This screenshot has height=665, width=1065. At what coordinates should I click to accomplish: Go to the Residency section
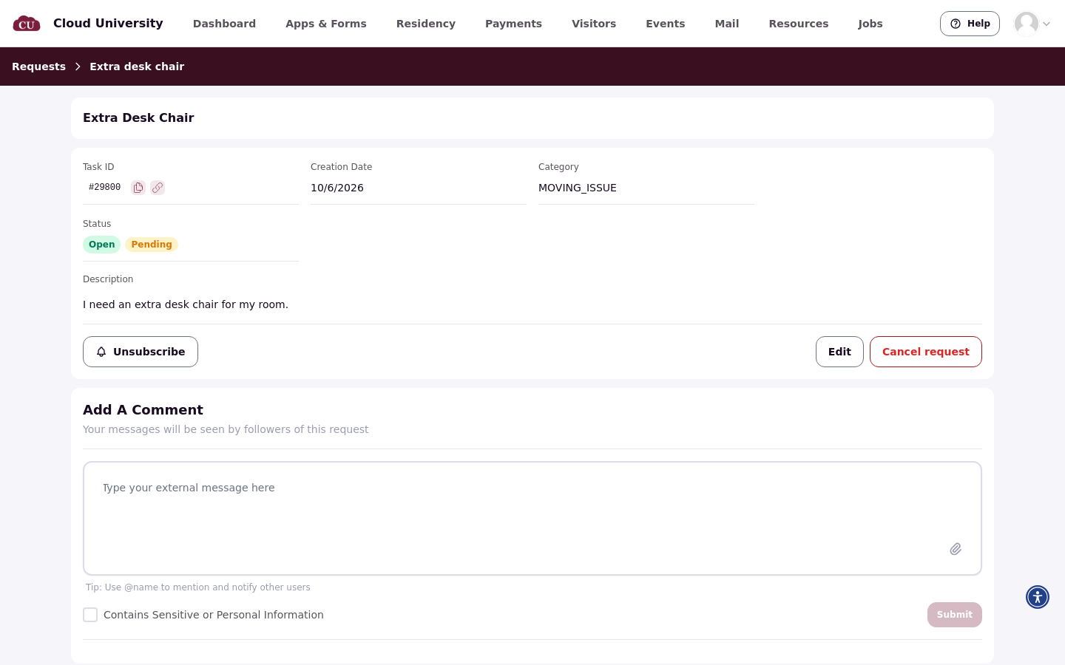point(426,24)
